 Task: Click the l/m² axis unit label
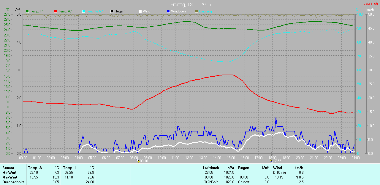pos(17,10)
